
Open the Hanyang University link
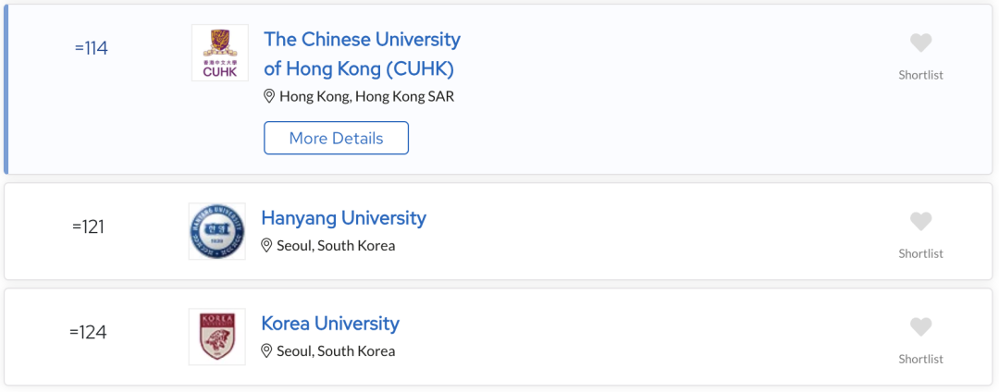pos(343,218)
